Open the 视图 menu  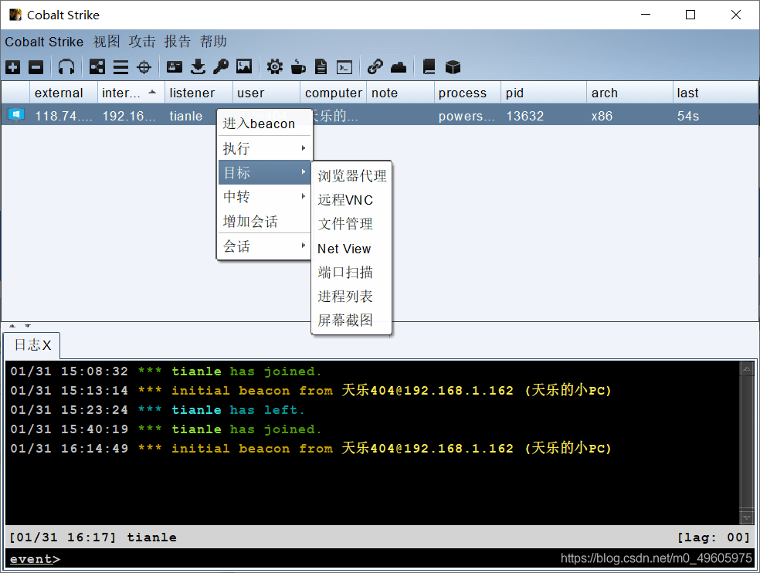tap(107, 42)
